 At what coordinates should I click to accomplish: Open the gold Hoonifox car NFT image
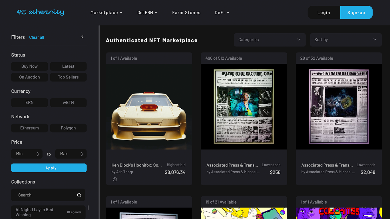click(149, 107)
